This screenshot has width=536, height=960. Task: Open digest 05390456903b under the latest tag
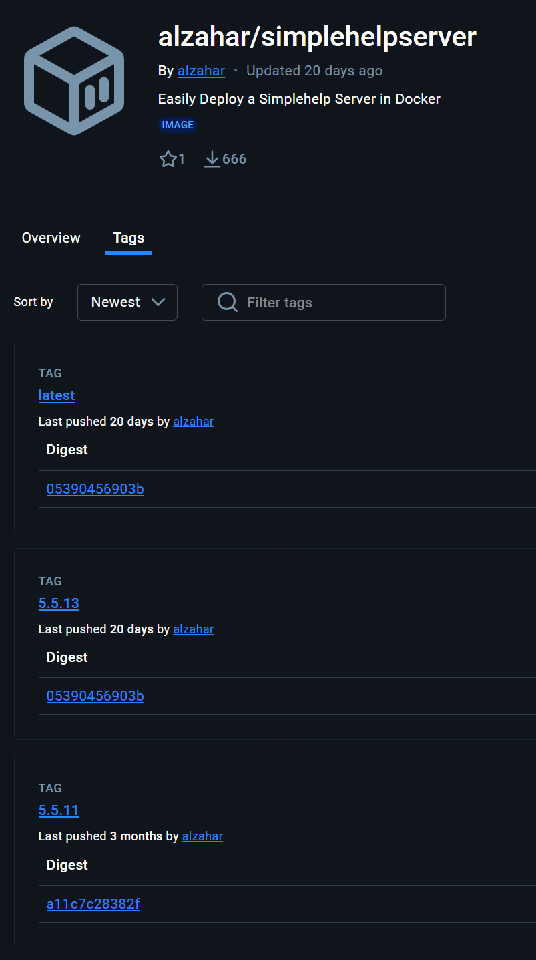coord(95,489)
